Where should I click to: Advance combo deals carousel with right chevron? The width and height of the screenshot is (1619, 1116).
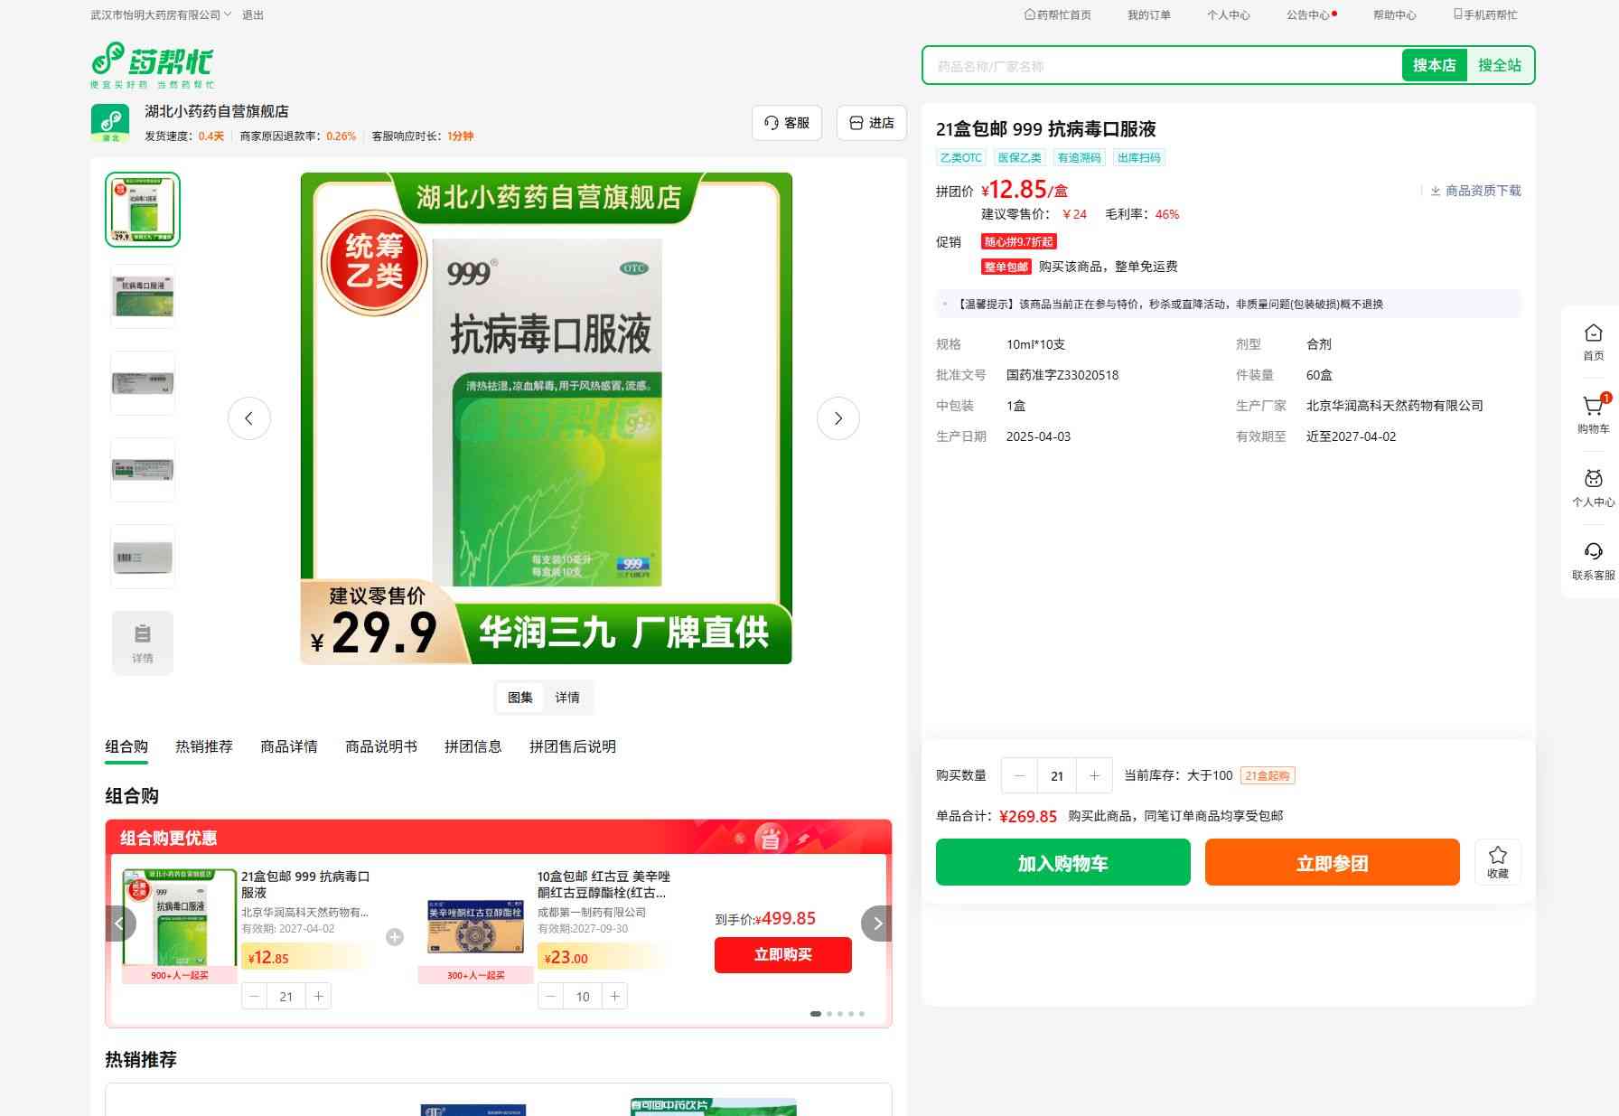click(x=876, y=924)
